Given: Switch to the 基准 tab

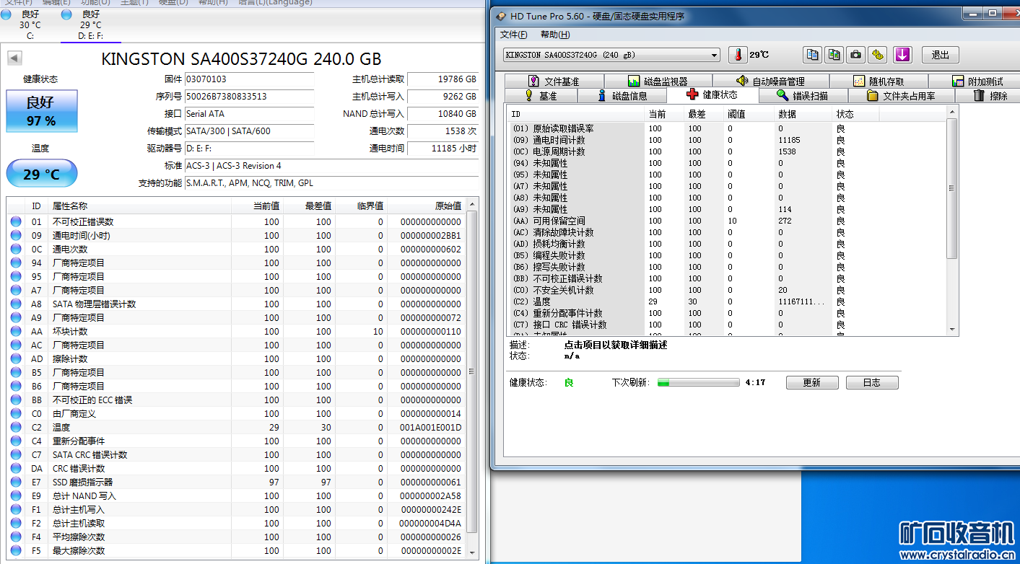Looking at the screenshot, I should coord(541,95).
